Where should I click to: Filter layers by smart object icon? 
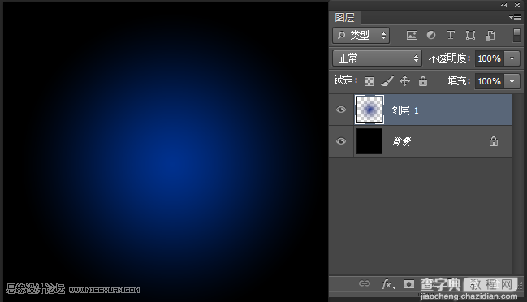(490, 35)
